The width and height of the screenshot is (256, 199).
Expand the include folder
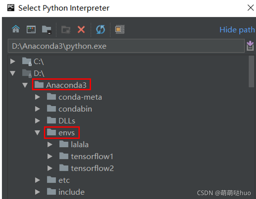coord(37,192)
